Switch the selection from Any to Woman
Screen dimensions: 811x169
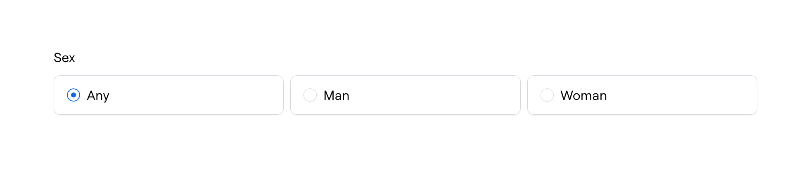547,95
